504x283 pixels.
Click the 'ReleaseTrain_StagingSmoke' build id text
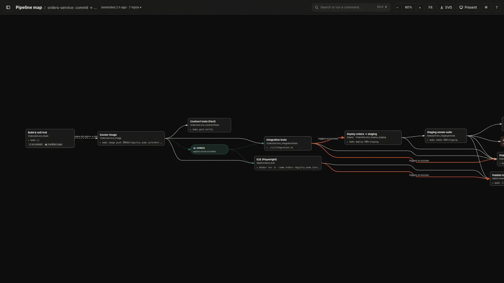[441, 136]
